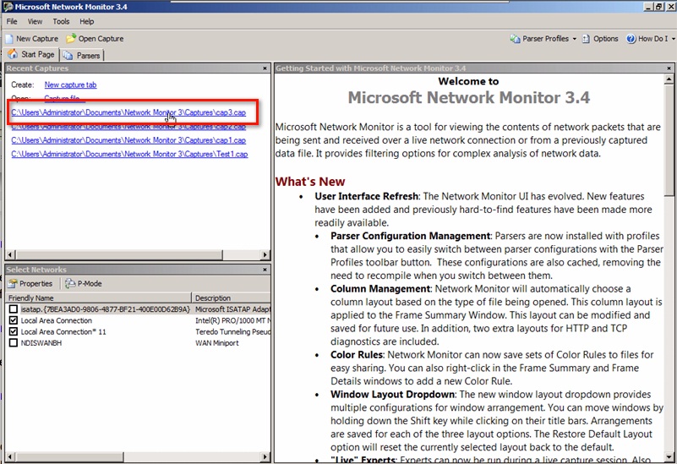The width and height of the screenshot is (677, 464).
Task: Click the Description column header
Action: pyautogui.click(x=231, y=298)
